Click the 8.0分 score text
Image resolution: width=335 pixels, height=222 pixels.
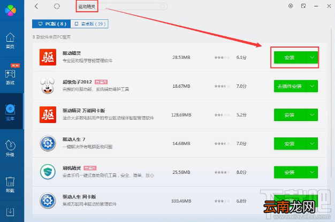(x=241, y=172)
